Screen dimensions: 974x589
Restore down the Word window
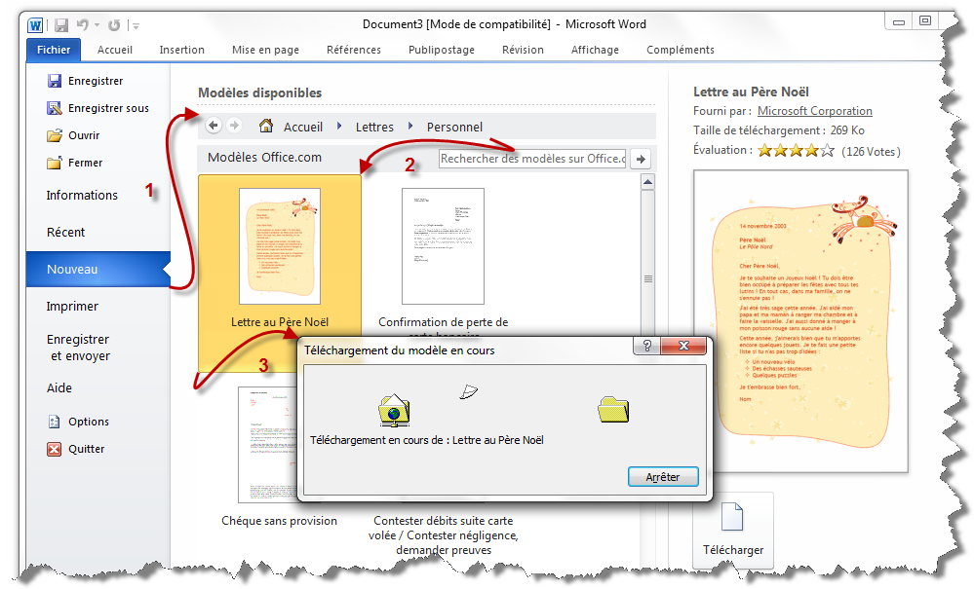point(925,21)
